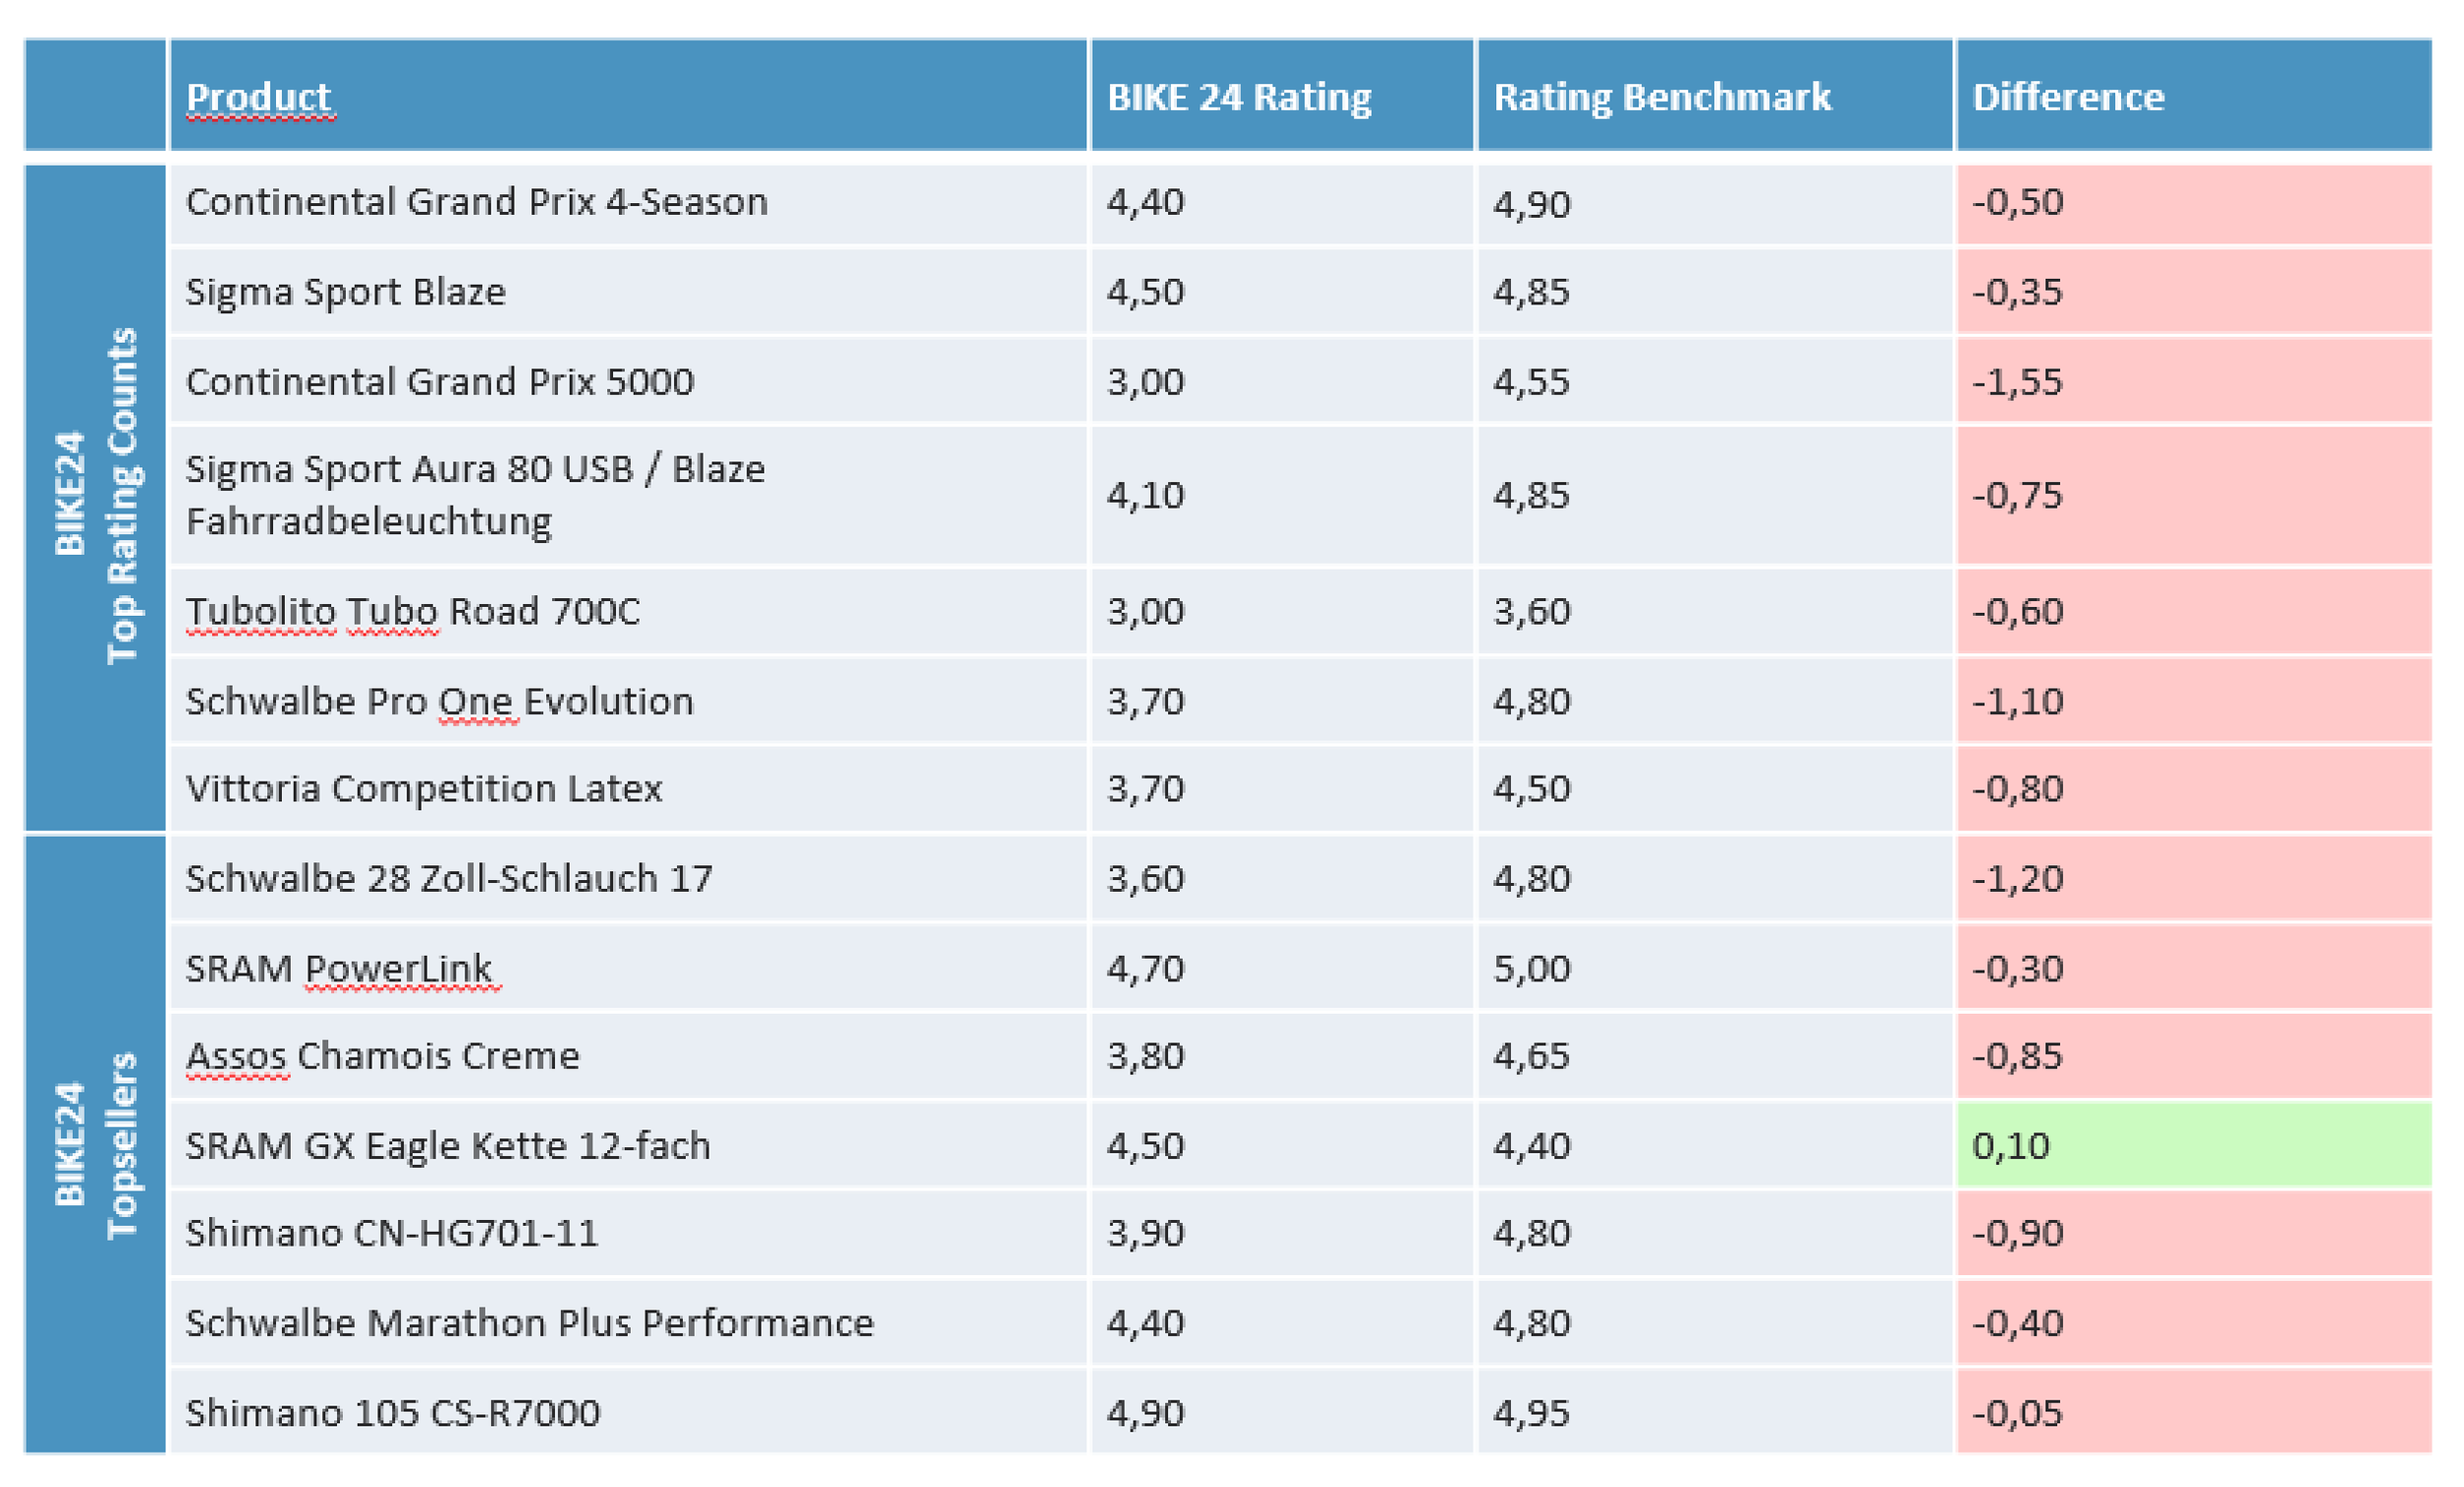This screenshot has height=1487, width=2464.
Task: Select the Shimano 105 CS-R7000 cell
Action: point(392,1413)
